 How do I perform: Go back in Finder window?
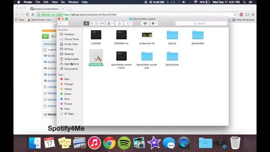60,24
